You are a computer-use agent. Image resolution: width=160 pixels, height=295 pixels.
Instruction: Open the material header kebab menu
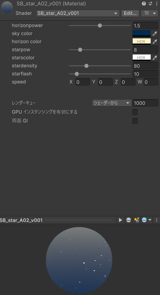click(157, 3)
